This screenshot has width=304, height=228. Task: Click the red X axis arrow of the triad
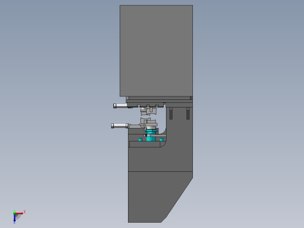click(19, 213)
